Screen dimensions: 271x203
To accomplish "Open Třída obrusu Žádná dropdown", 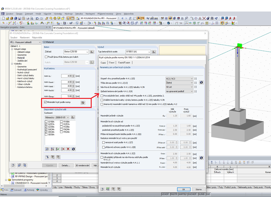I will [x=179, y=83].
